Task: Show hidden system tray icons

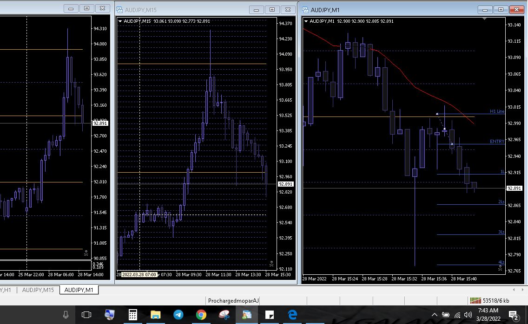Action: click(x=435, y=315)
